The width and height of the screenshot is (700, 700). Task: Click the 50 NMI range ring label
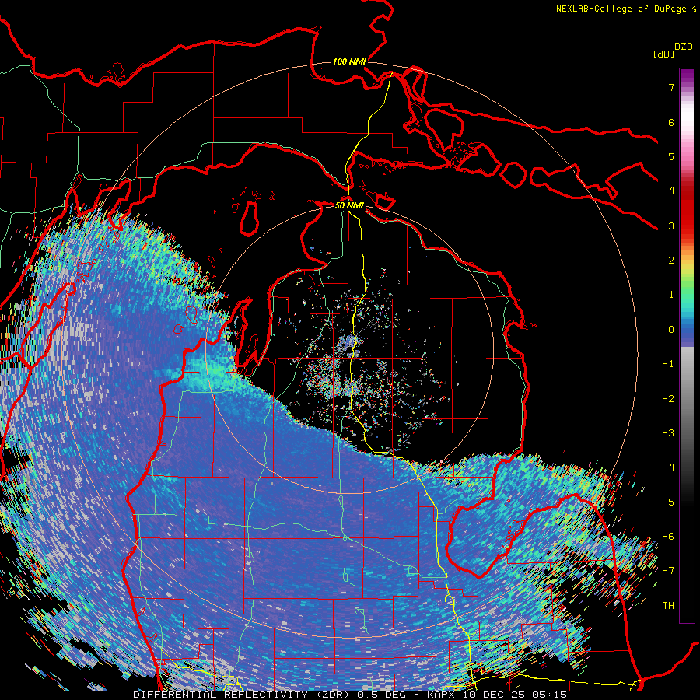[x=349, y=205]
